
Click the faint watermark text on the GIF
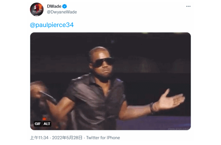tap(179, 129)
